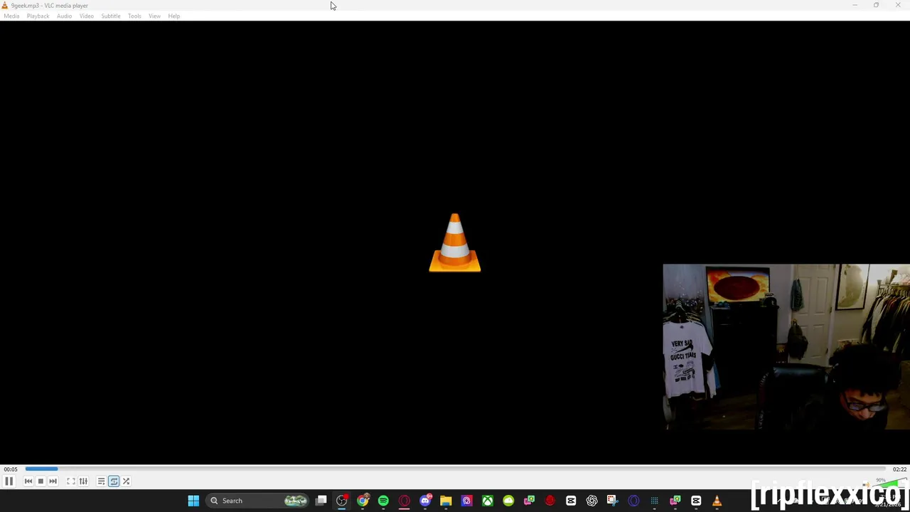Click the total duration 02:22 label

click(x=899, y=469)
